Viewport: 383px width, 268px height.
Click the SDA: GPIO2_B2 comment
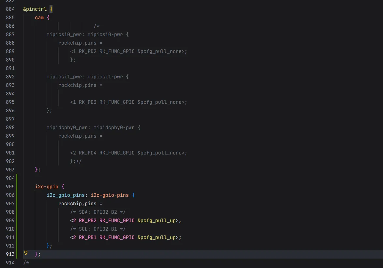pos(98,212)
